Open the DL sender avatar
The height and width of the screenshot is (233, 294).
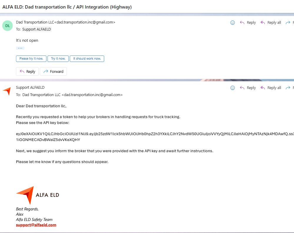pos(7,26)
